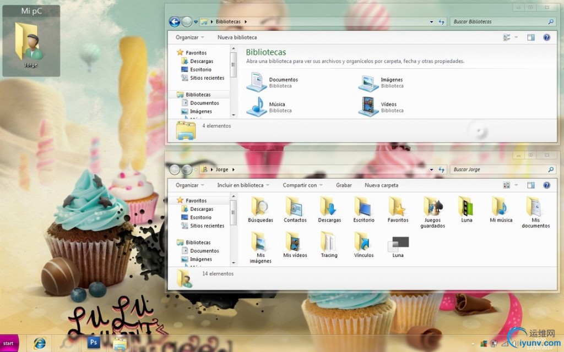The height and width of the screenshot is (352, 564).
Task: Select Descargas under Favoritos in Jorge window
Action: coord(202,209)
